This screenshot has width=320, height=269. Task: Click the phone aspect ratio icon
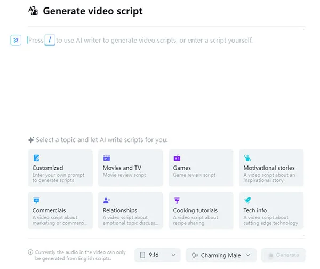click(142, 255)
